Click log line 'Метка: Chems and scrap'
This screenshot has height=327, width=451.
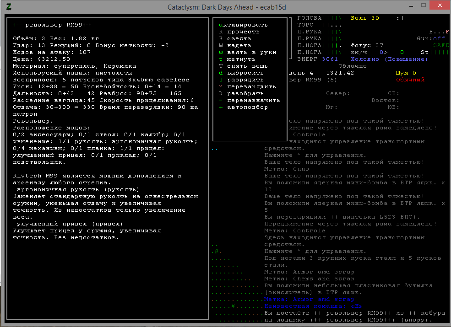coord(309,279)
